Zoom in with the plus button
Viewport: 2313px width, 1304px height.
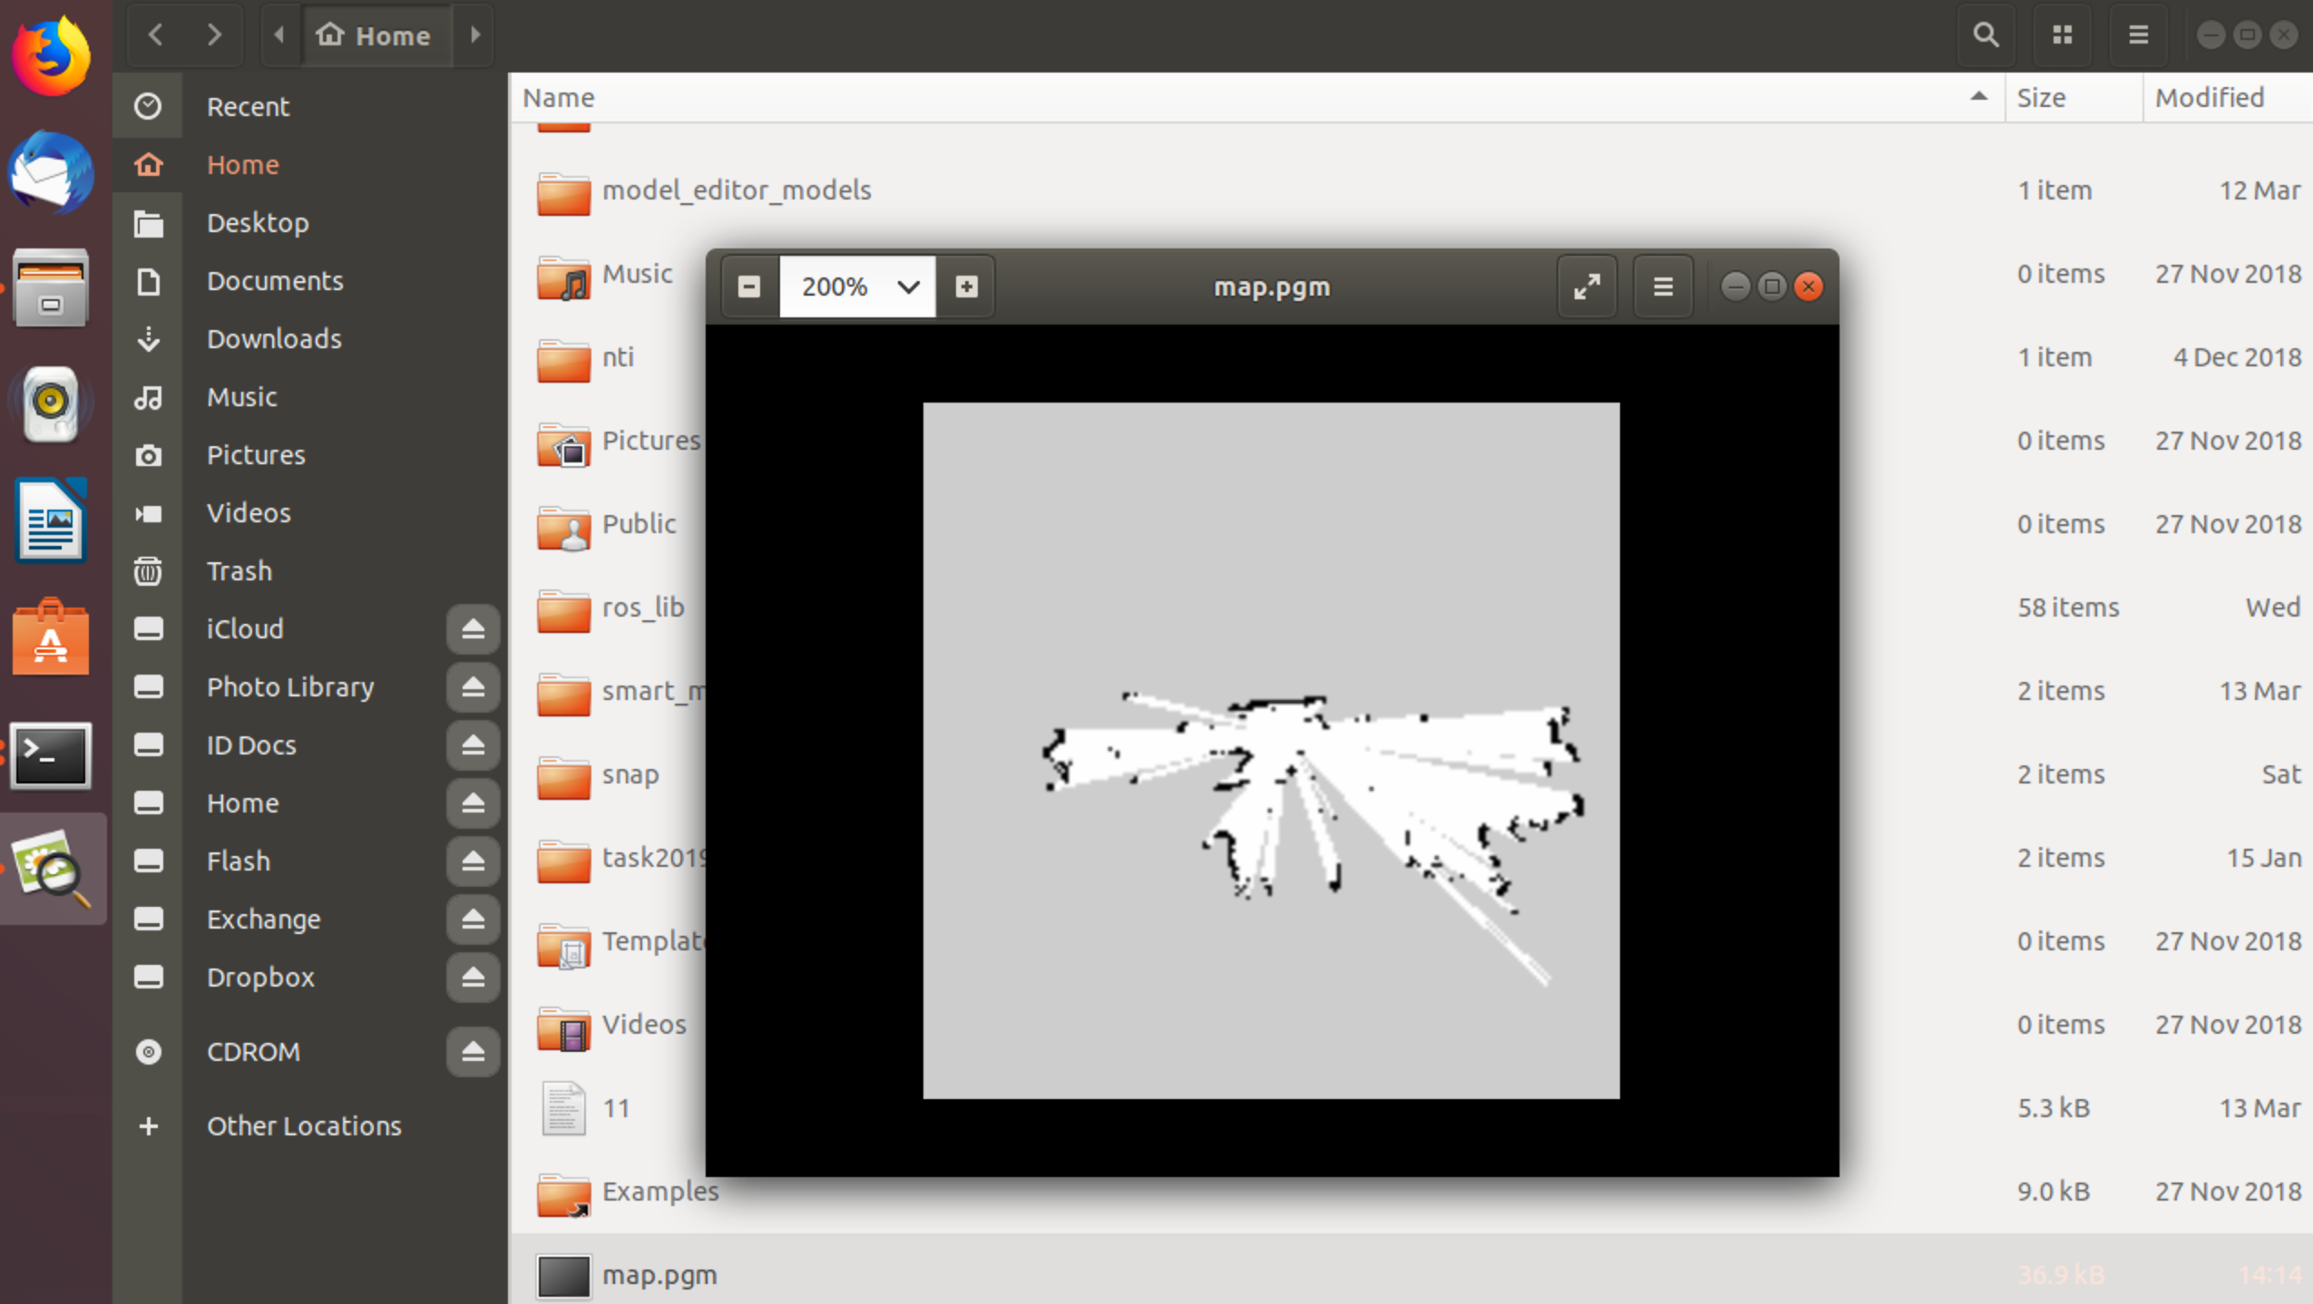967,287
